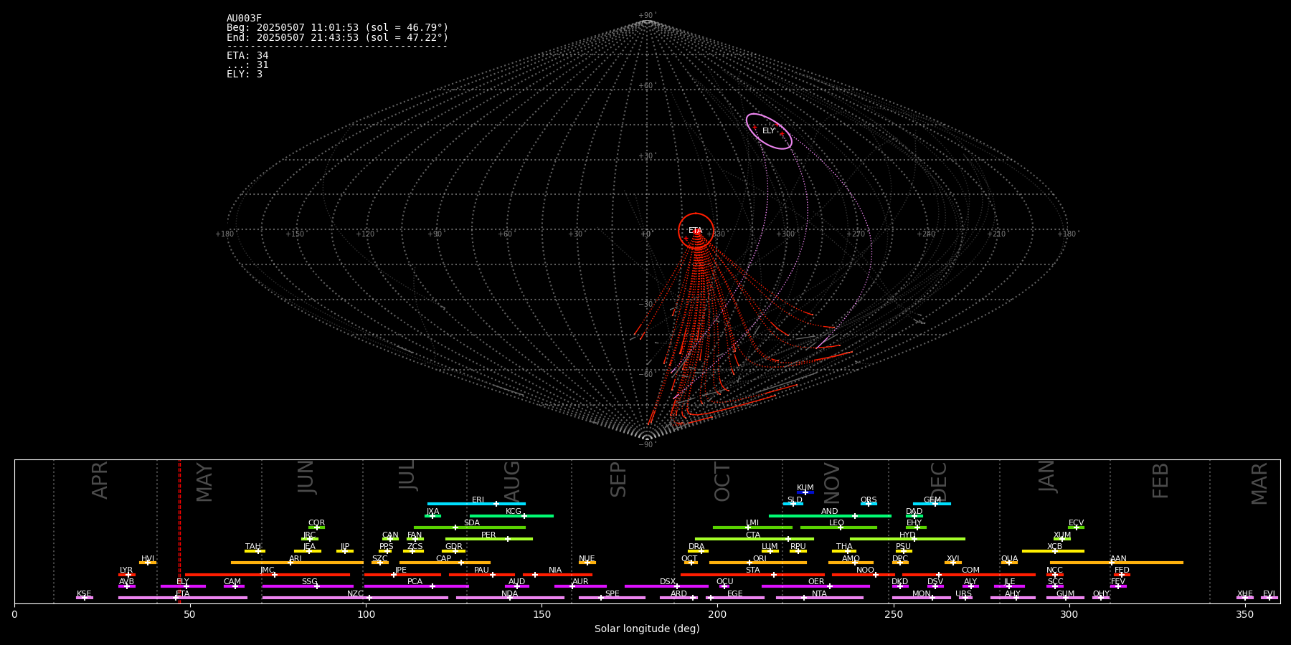Click the SEP month label
1291x645 pixels.
[x=618, y=479]
